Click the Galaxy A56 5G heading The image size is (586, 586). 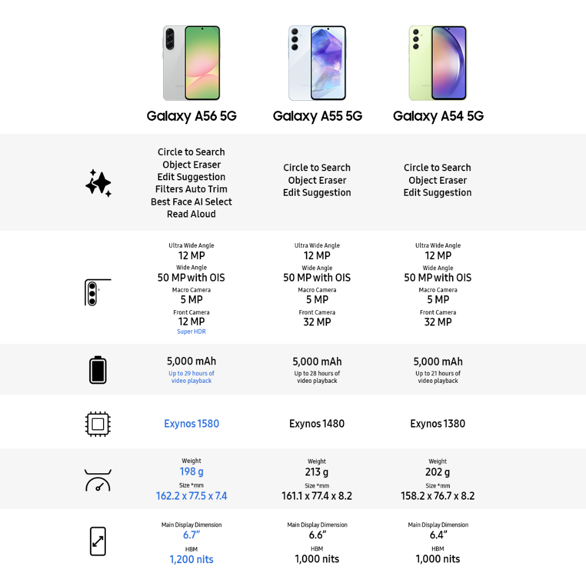tap(191, 116)
